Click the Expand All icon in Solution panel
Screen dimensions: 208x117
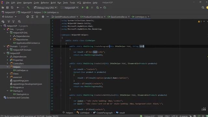[32, 17]
